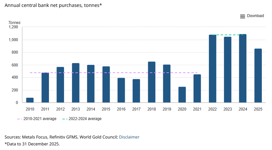Select the 2018 bar
This screenshot has width=272, height=150.
click(152, 82)
